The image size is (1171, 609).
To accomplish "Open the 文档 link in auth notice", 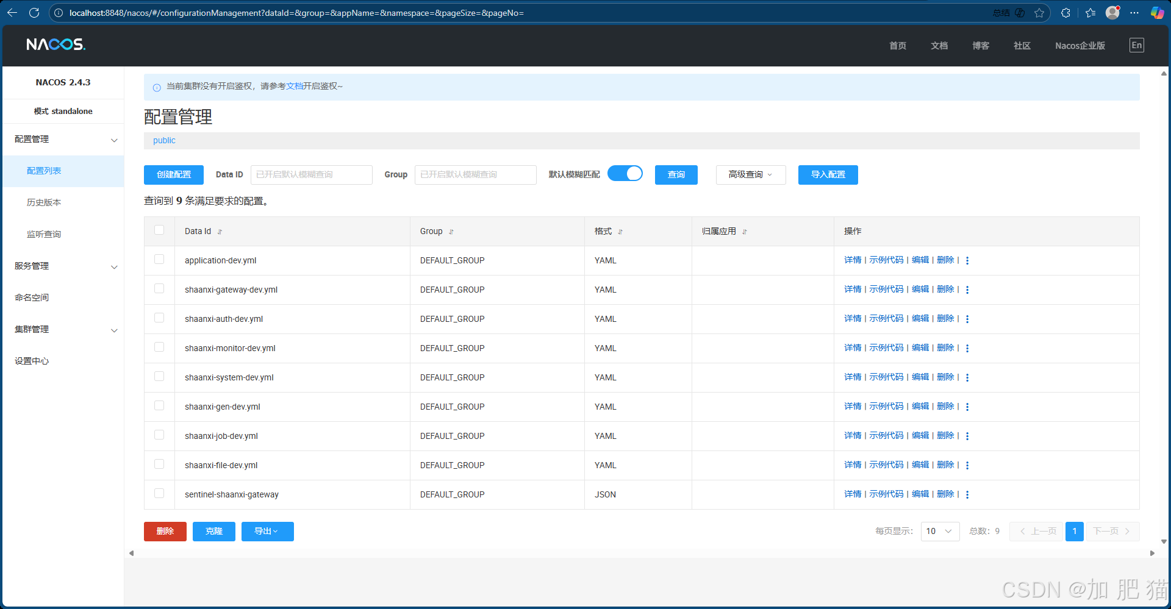I will [x=295, y=87].
